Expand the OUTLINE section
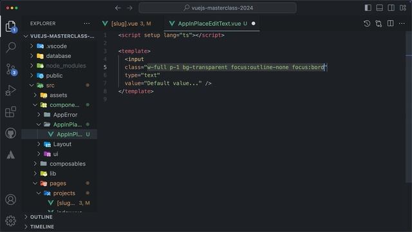The height and width of the screenshot is (232, 412). pyautogui.click(x=60, y=217)
